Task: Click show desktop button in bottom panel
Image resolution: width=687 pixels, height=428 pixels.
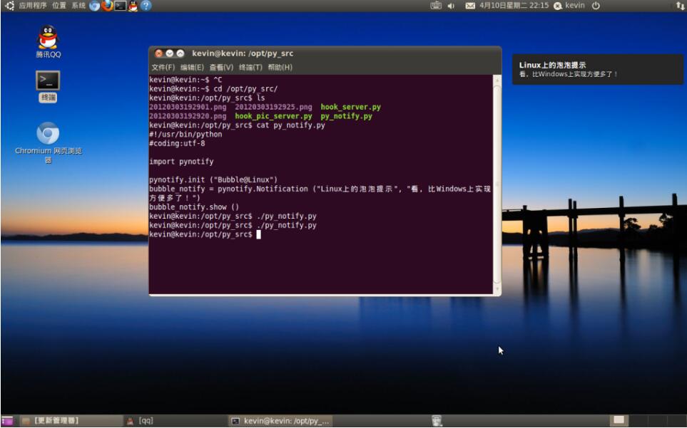Action: pos(7,421)
